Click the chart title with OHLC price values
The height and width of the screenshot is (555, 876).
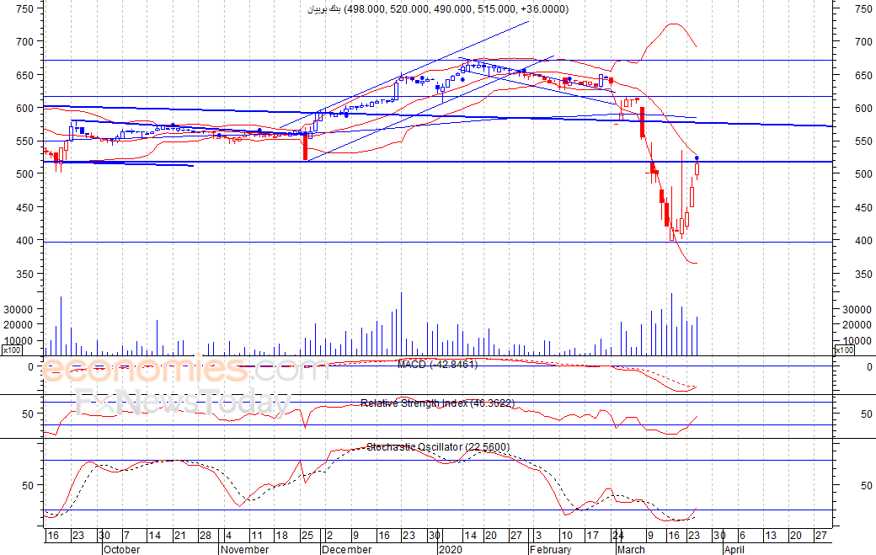click(x=438, y=9)
